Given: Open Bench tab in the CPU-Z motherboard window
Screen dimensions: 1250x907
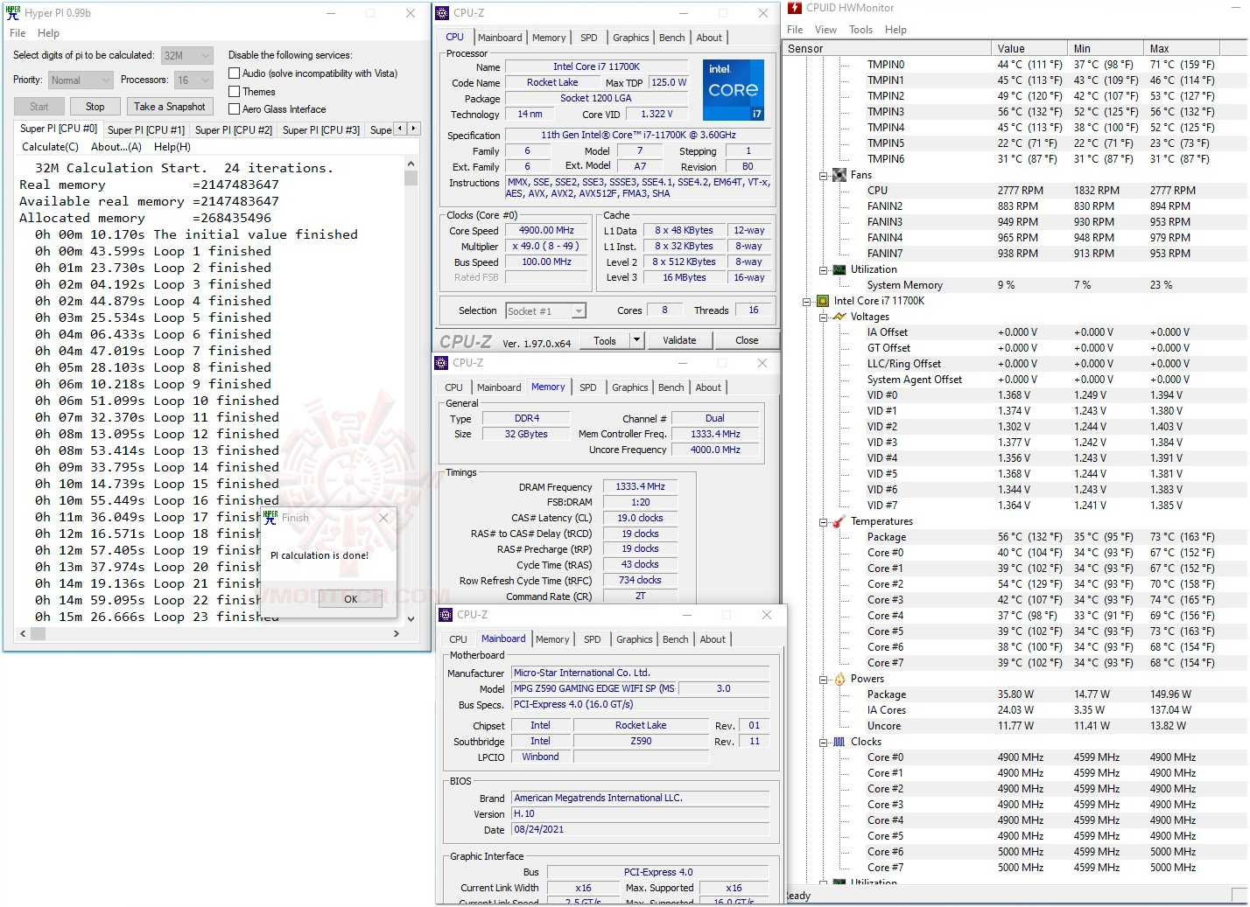Looking at the screenshot, I should pyautogui.click(x=676, y=639).
